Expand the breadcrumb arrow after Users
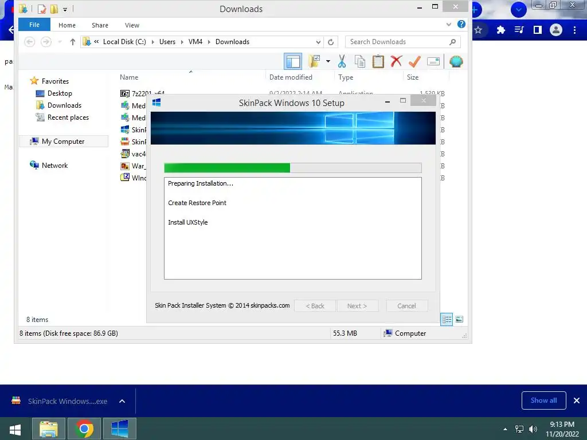587x440 pixels. (x=182, y=42)
